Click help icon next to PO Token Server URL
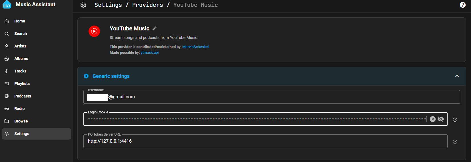The image size is (471, 162). point(455,142)
